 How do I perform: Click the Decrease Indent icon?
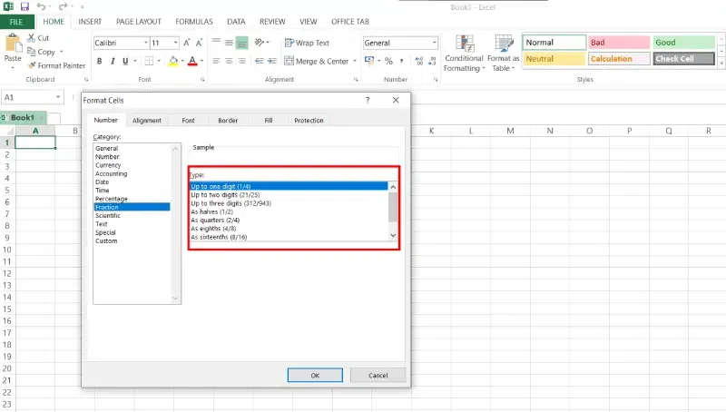[260, 61]
